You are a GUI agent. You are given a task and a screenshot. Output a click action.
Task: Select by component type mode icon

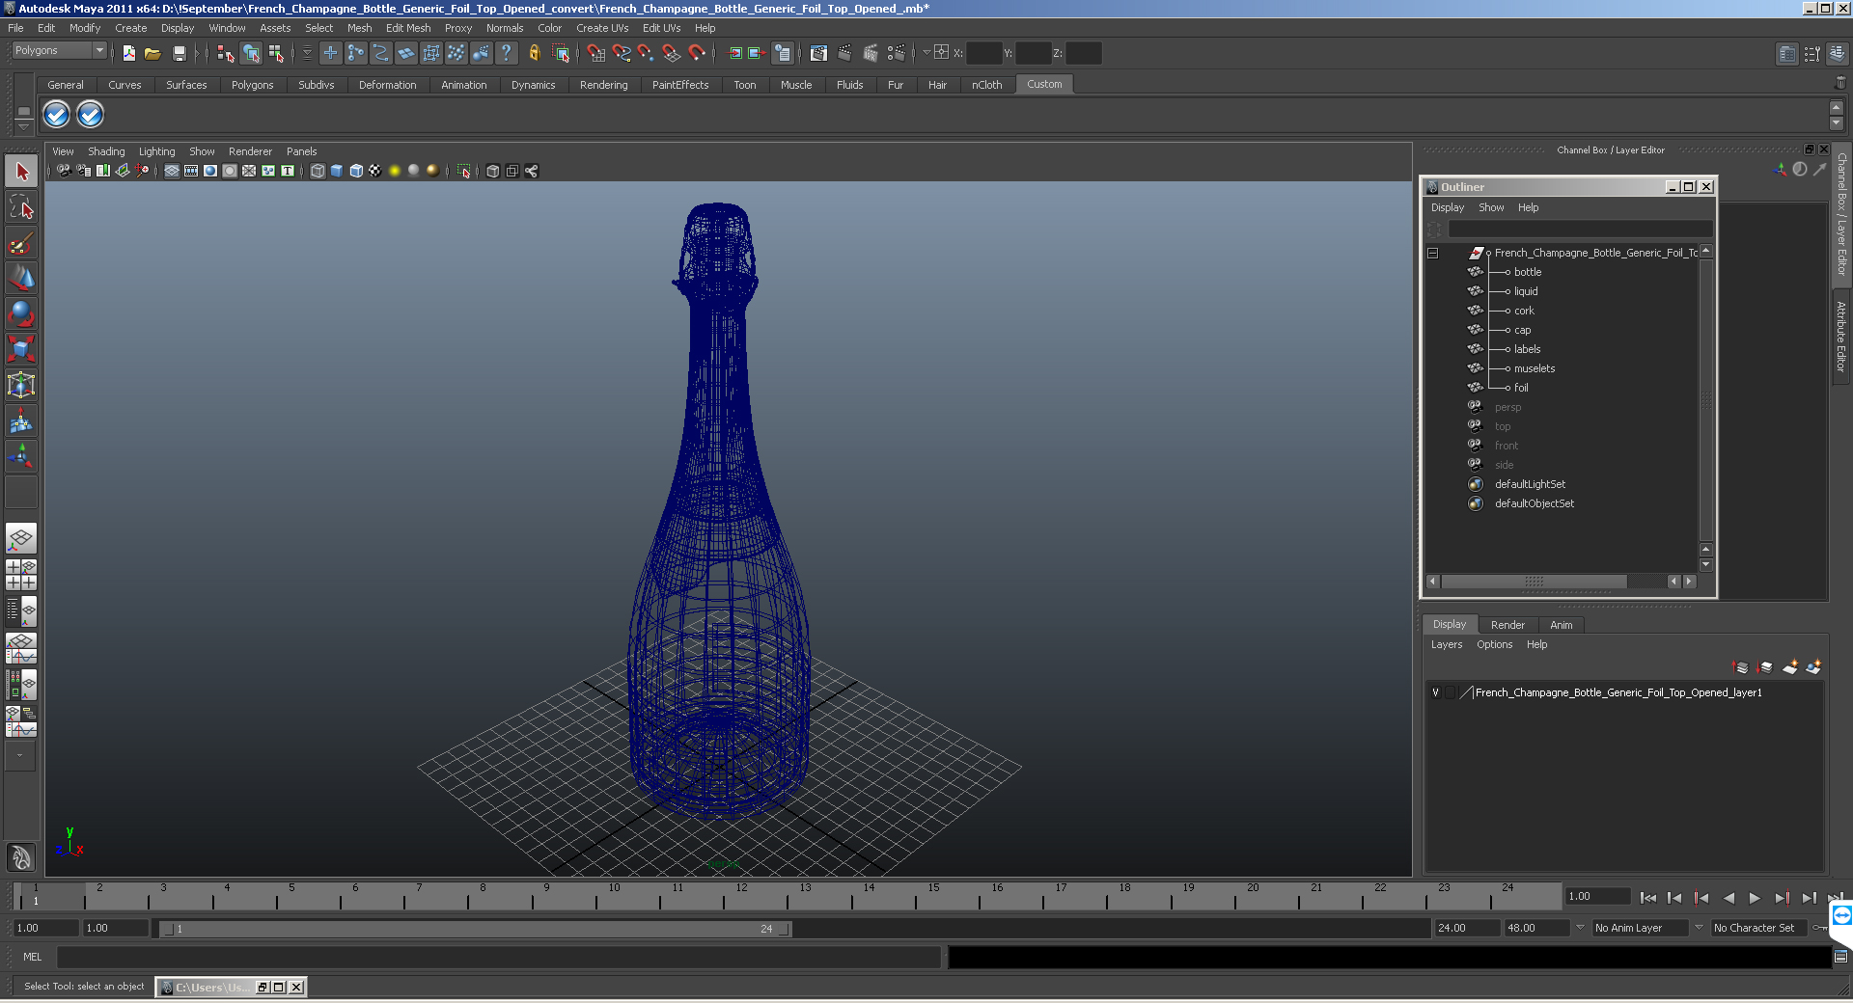(x=276, y=53)
